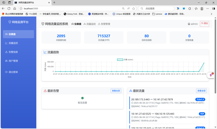
Task: Open browser settings and more menu
Action: pos(208,9)
